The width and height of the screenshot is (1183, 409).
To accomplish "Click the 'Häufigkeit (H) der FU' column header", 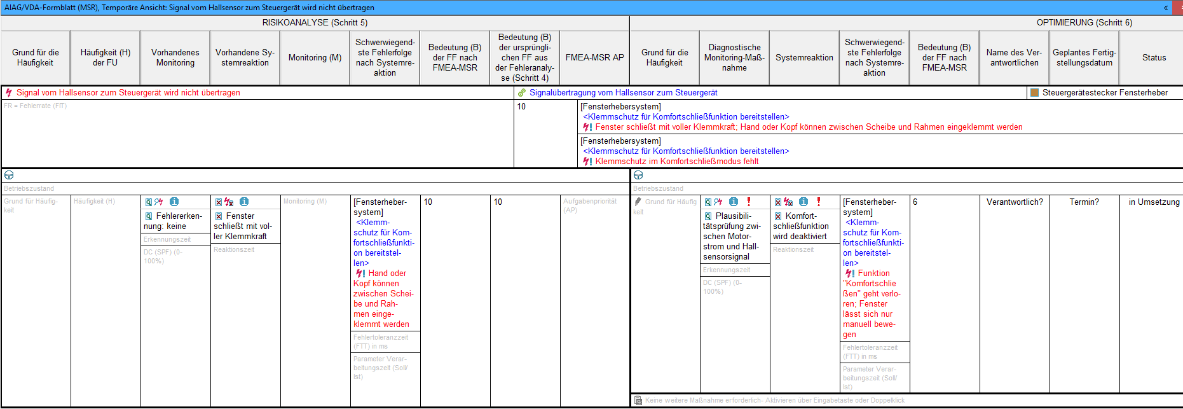I will (x=106, y=58).
